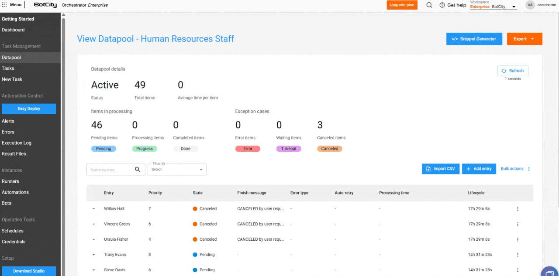559x276 pixels.
Task: Open the VA administrator avatar
Action: pyautogui.click(x=530, y=5)
